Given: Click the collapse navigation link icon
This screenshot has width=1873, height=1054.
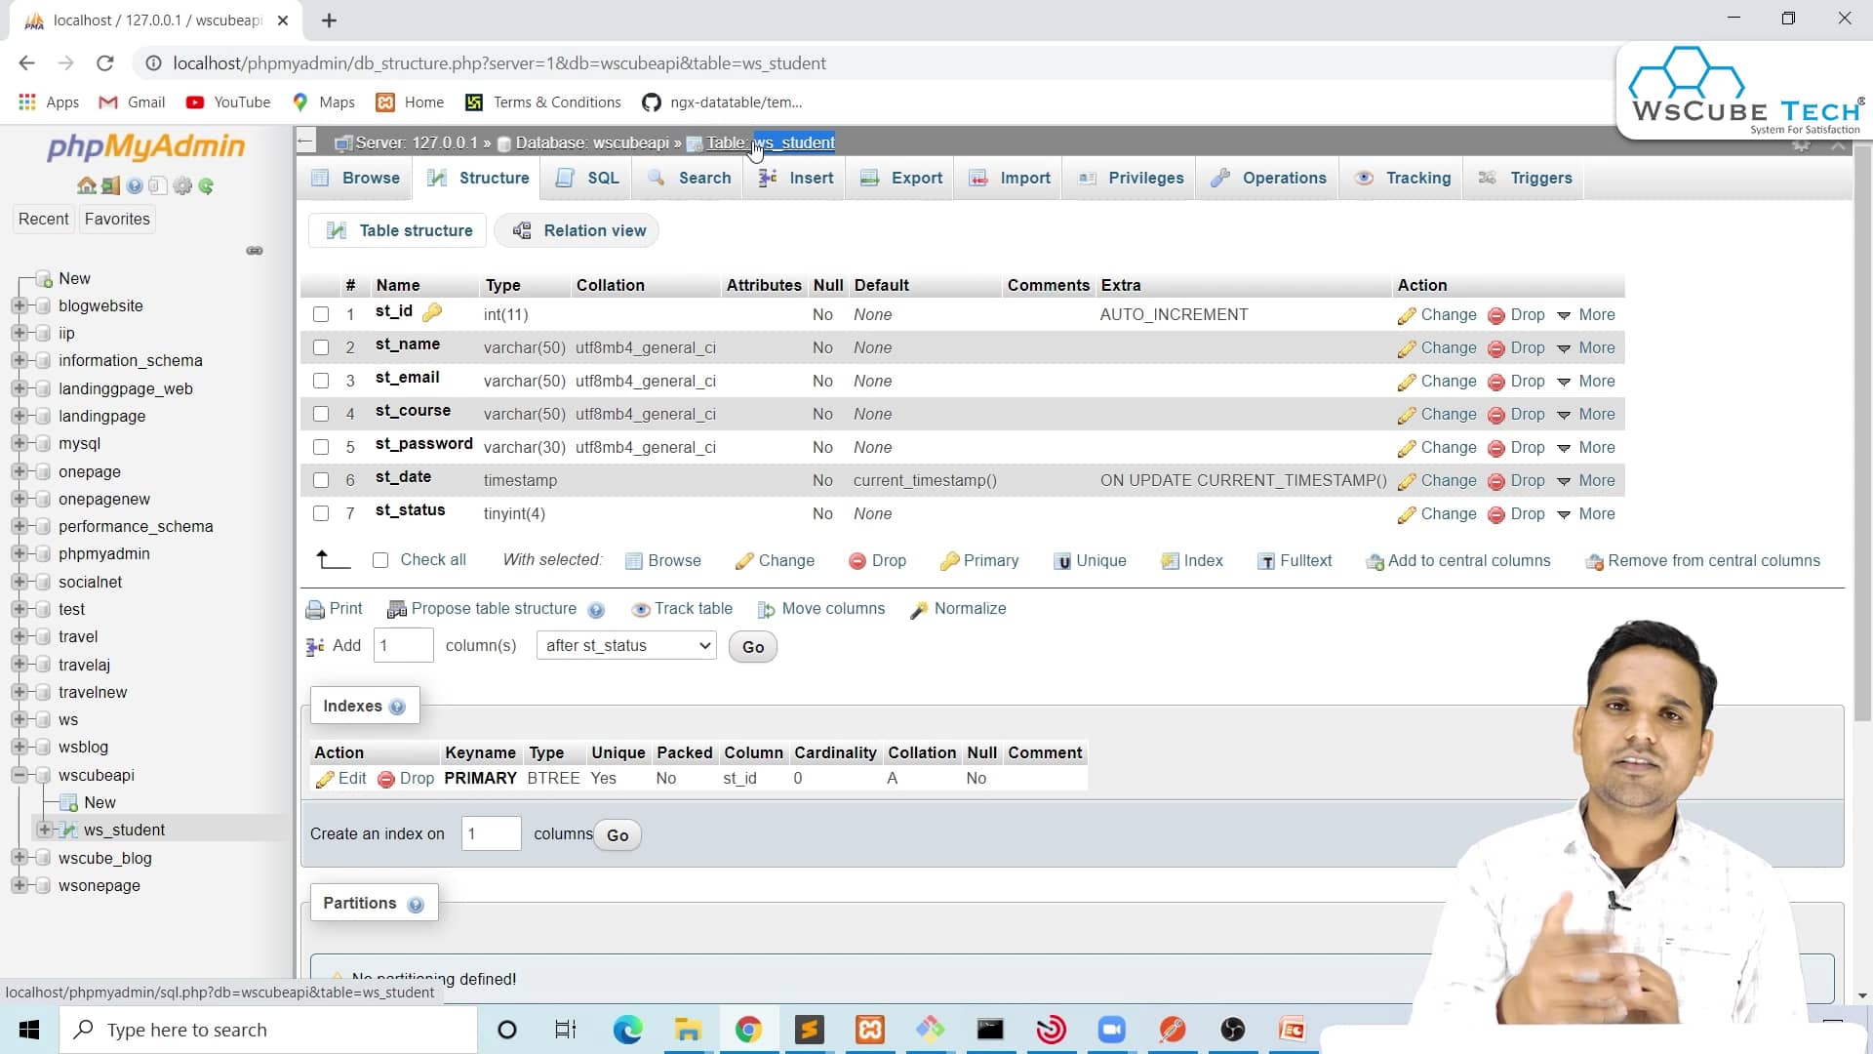Looking at the screenshot, I should 255,251.
